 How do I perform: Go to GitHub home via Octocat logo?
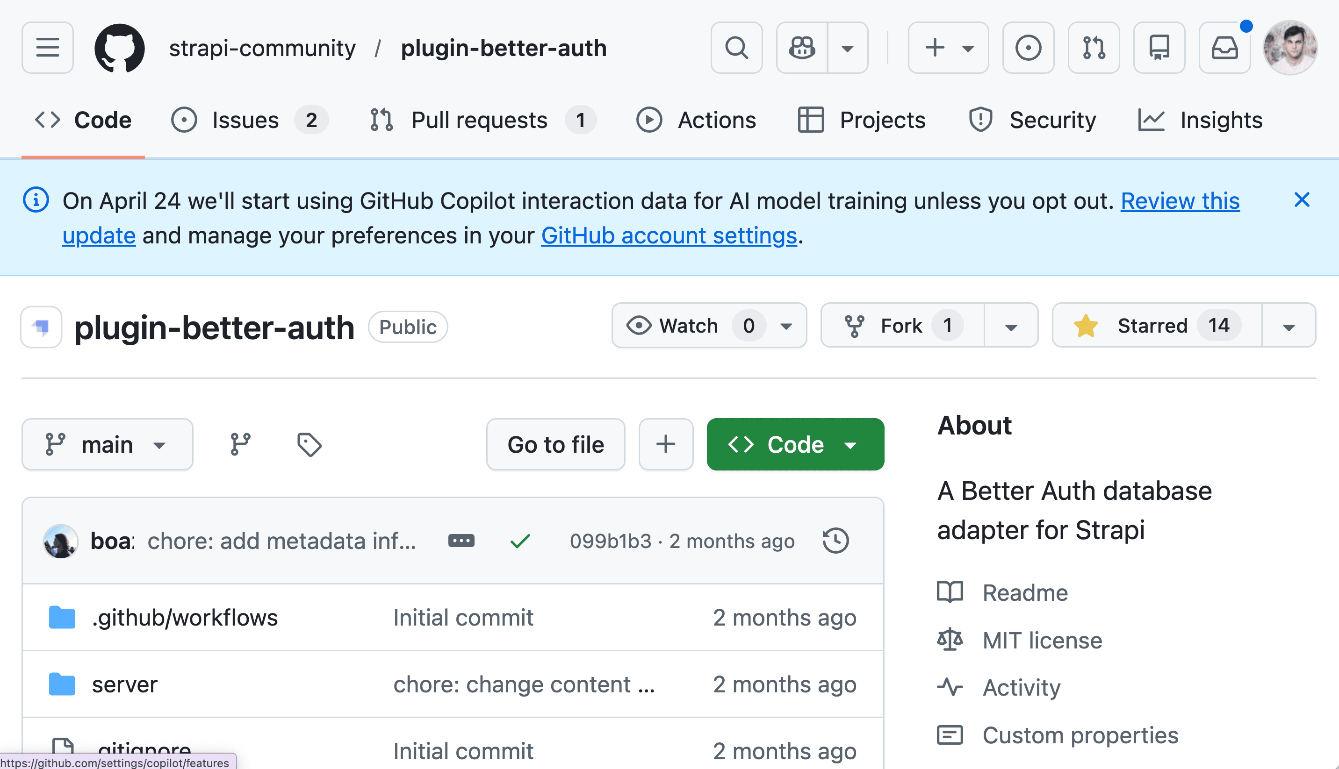tap(119, 48)
